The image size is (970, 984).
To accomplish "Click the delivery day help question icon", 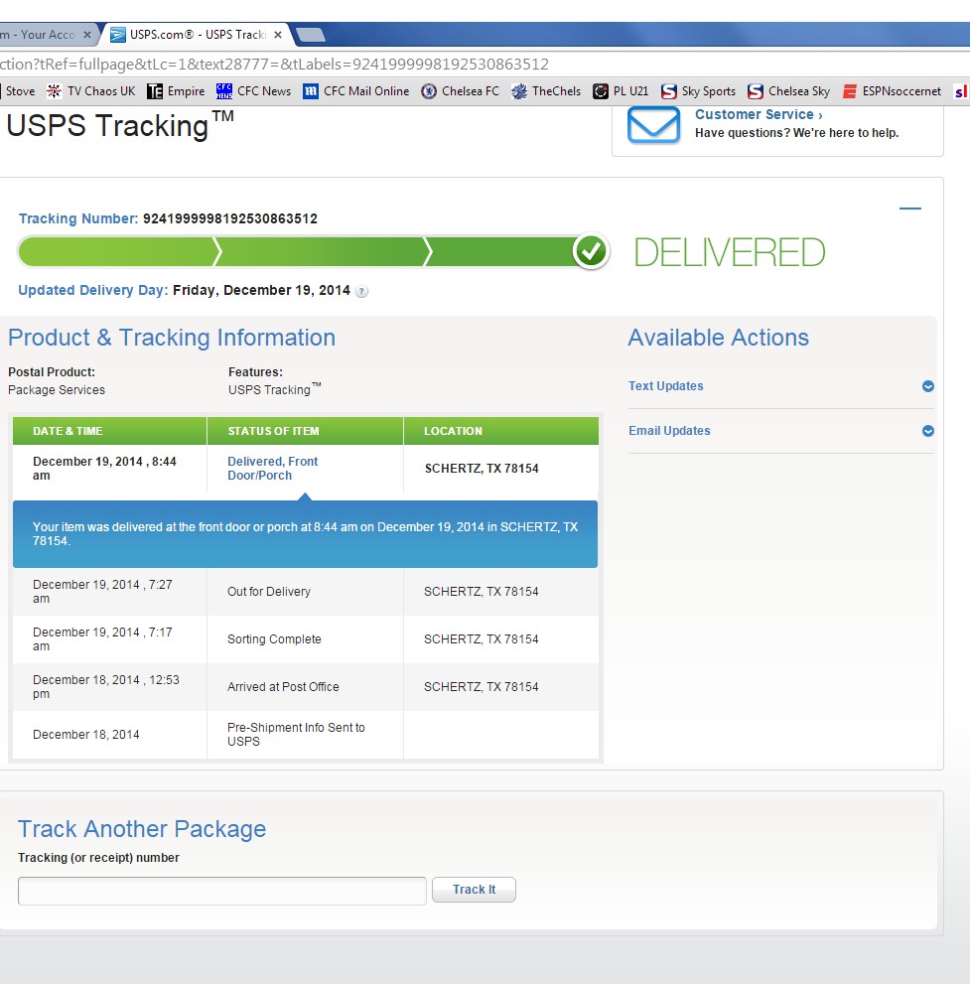I will [x=361, y=291].
